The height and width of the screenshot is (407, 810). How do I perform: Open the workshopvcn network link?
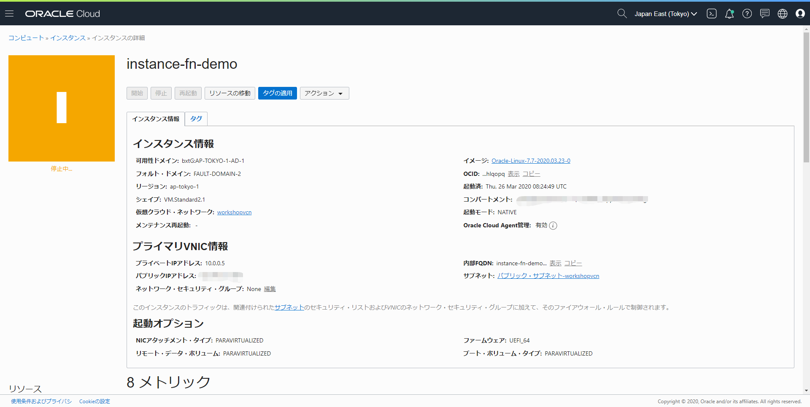pos(234,213)
